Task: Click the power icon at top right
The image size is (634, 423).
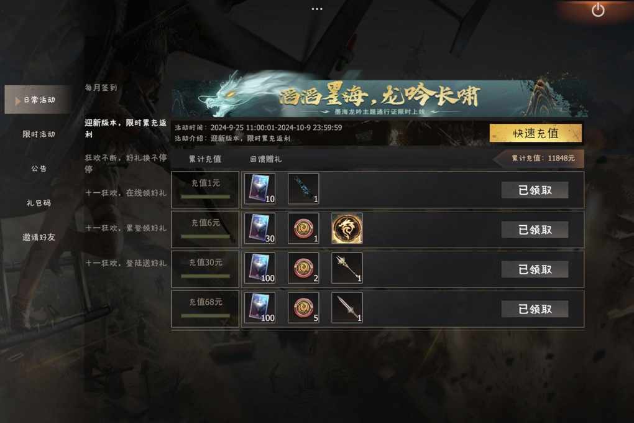Action: [x=598, y=10]
